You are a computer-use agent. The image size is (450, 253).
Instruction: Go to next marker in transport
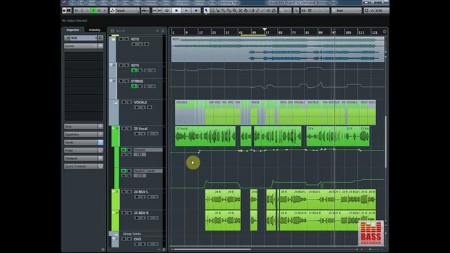pos(160,11)
